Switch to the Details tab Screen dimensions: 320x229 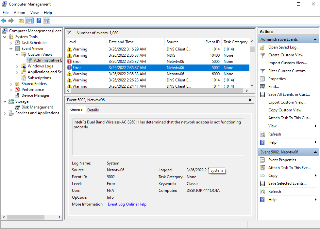93,110
